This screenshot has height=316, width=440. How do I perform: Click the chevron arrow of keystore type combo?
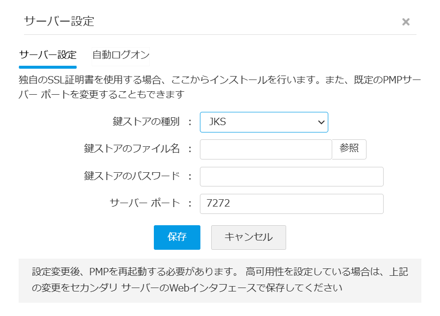[x=321, y=122]
